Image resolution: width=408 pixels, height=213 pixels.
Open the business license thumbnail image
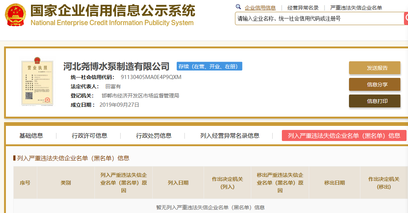(x=37, y=82)
